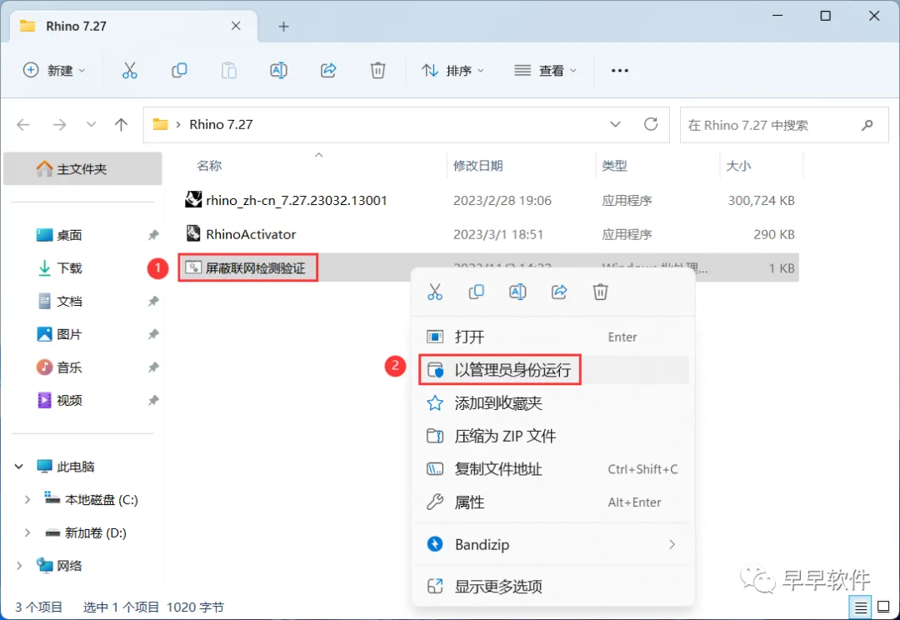This screenshot has width=900, height=620.
Task: Navigate up one folder level
Action: coord(121,124)
